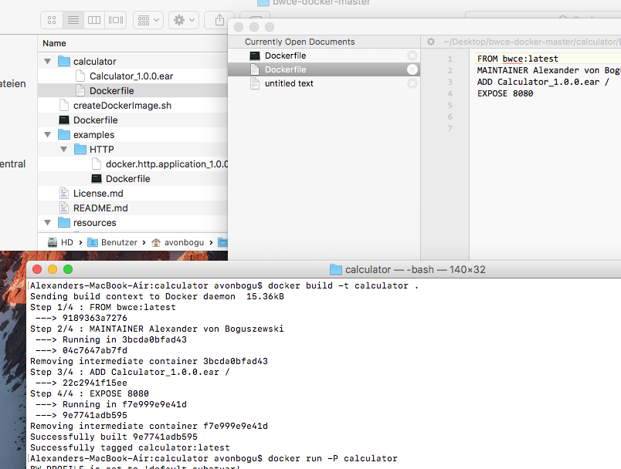Collapse the HTTP folder
The height and width of the screenshot is (469, 621).
tap(64, 150)
